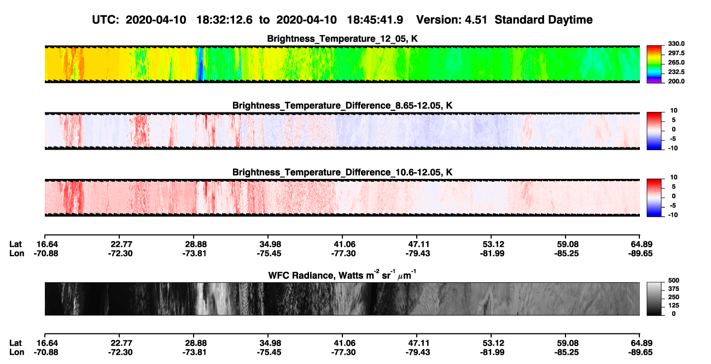Screen dimensions: 711x364
Task: Click the 500 label on WFC colorbar
Action: (x=674, y=281)
